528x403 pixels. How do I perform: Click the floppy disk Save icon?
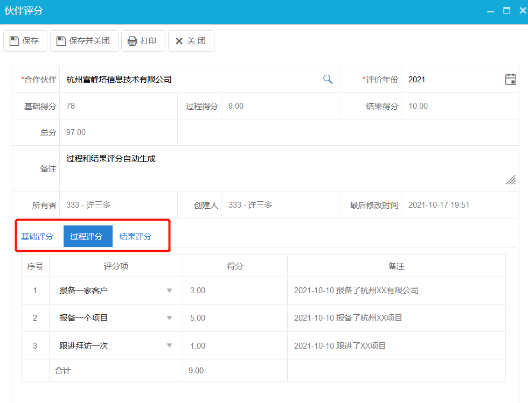point(14,40)
